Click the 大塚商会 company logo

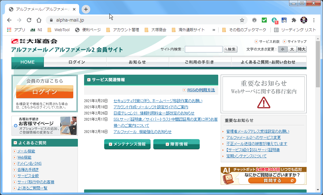[34, 41]
